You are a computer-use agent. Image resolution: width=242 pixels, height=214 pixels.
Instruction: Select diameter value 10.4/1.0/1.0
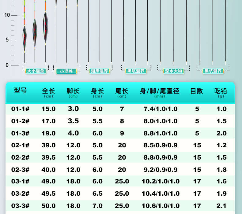pyautogui.click(x=161, y=194)
